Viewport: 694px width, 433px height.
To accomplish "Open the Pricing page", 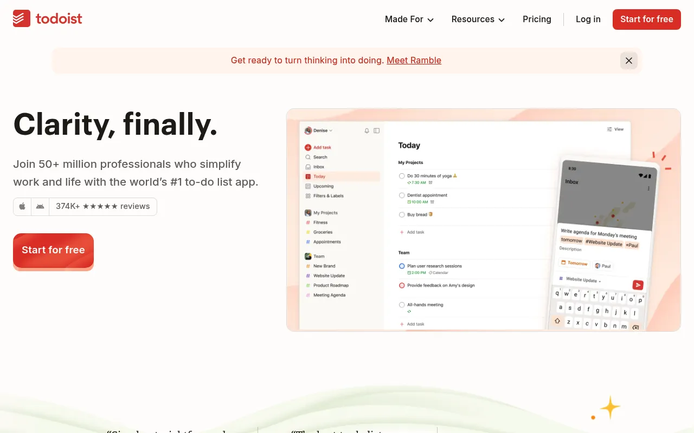I will (x=537, y=19).
